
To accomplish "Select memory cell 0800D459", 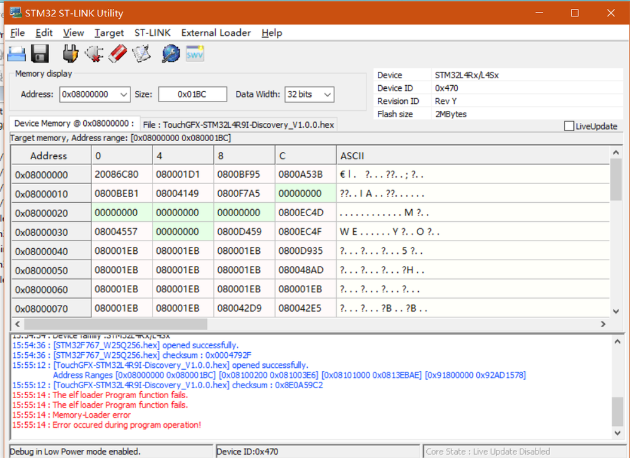I will coord(244,232).
